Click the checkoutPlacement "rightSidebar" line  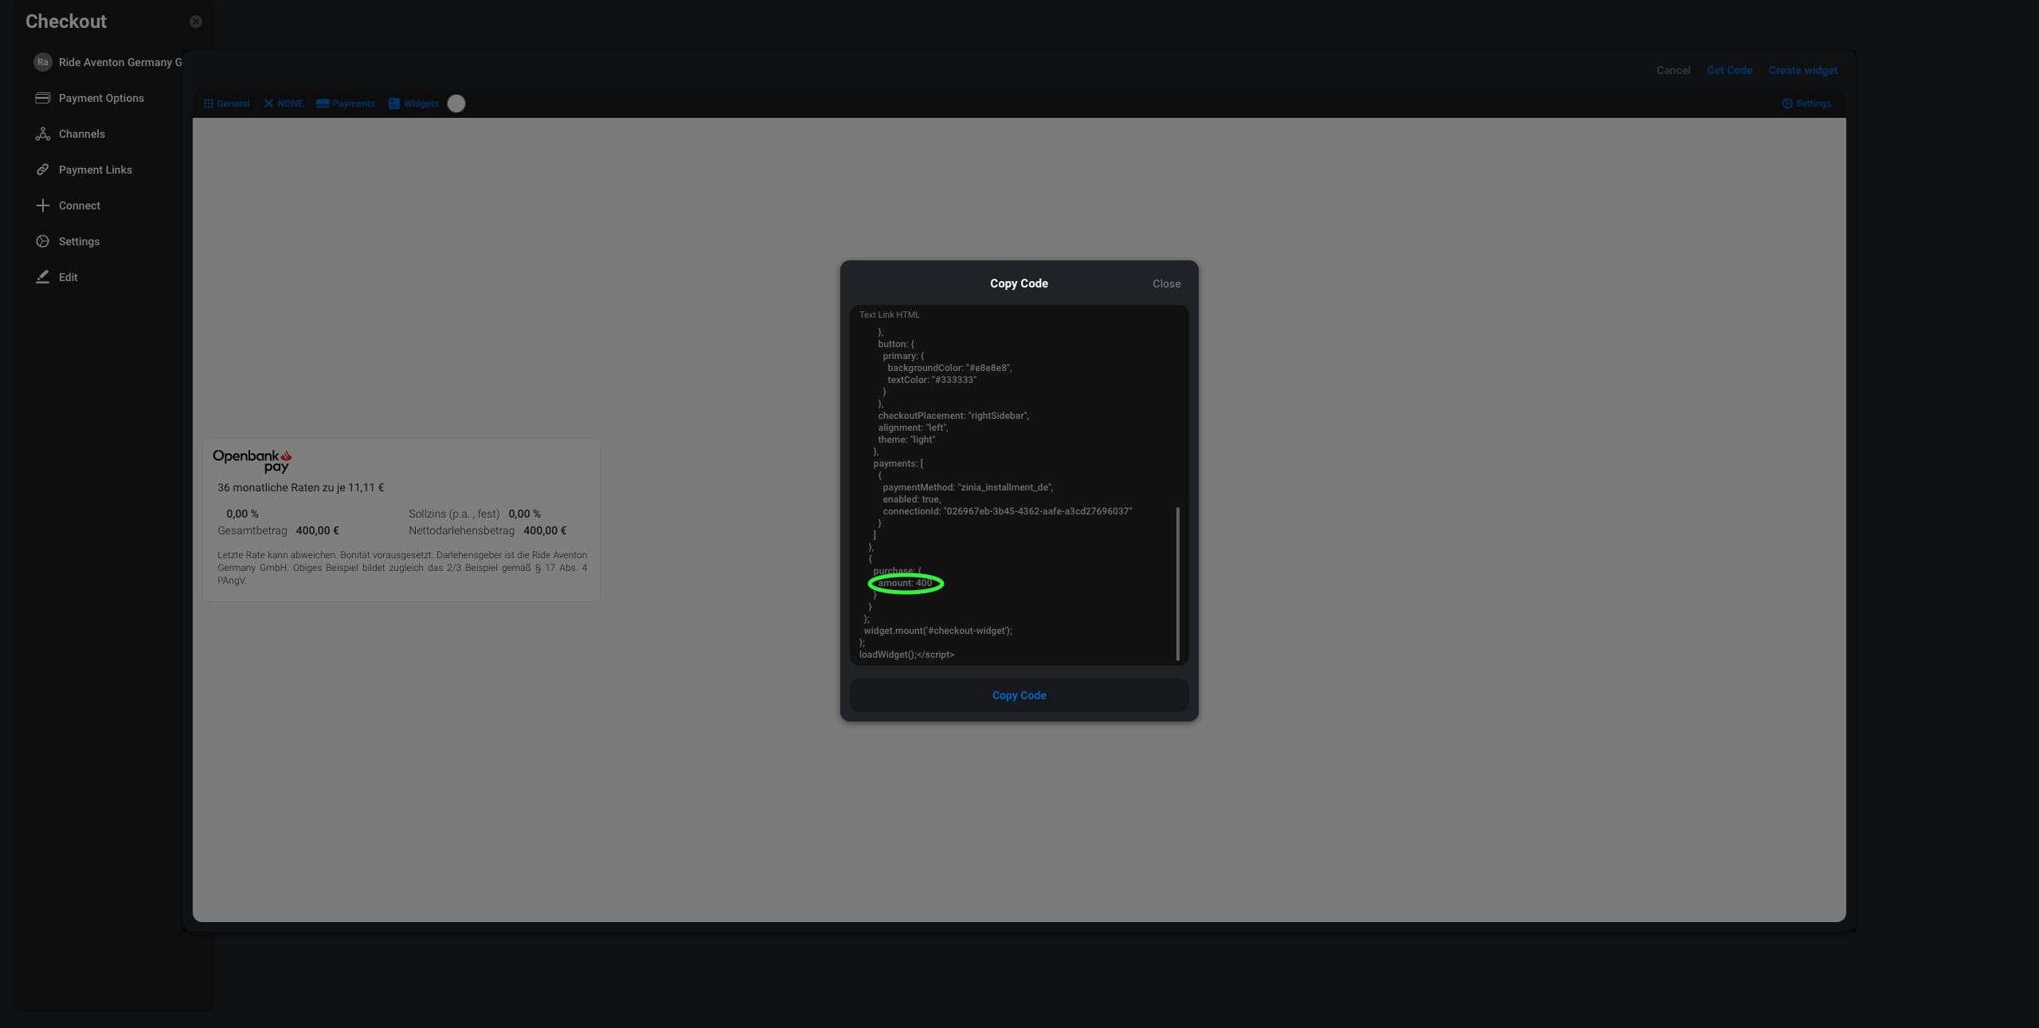tap(953, 416)
